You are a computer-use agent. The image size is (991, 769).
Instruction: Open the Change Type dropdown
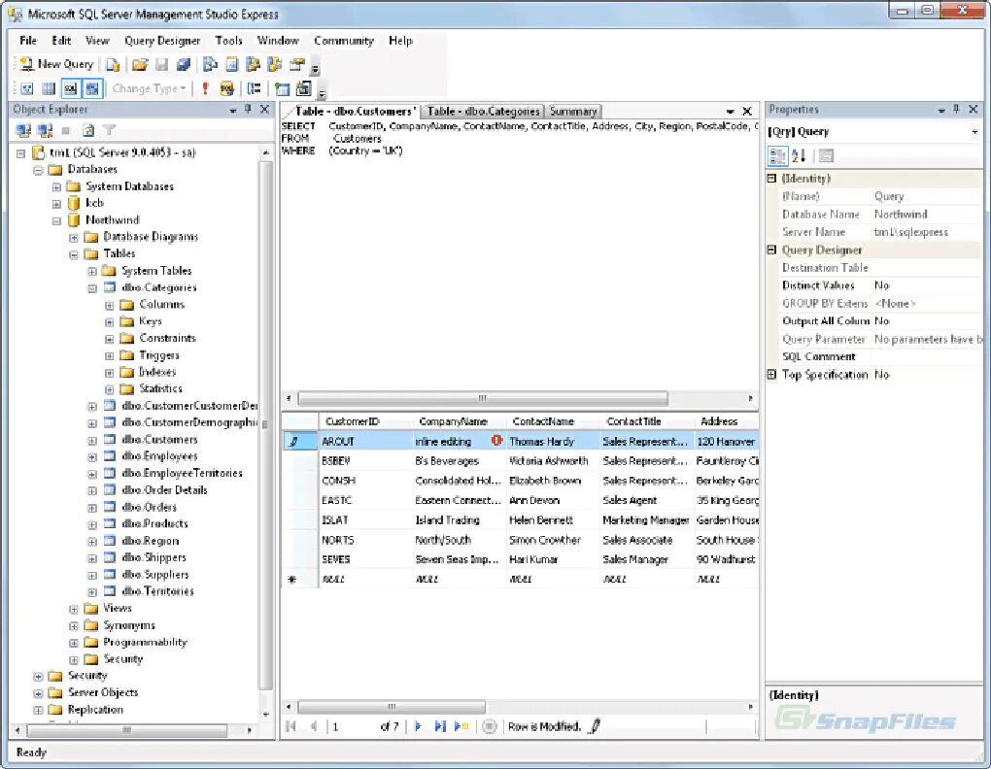[150, 88]
